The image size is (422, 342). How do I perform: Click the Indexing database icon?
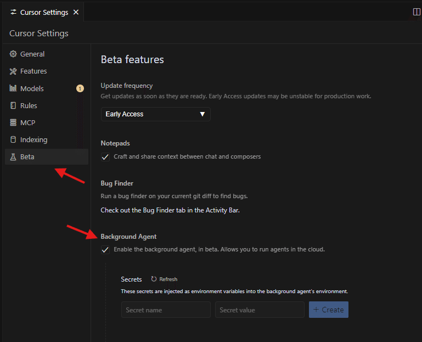pyautogui.click(x=14, y=139)
